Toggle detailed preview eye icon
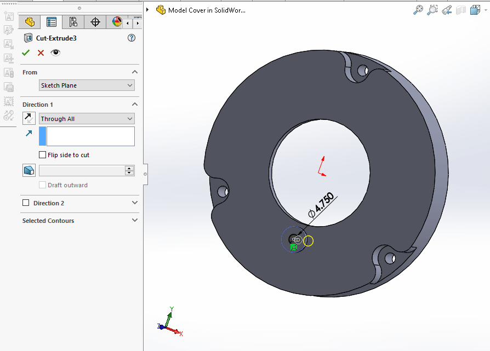 [x=55, y=53]
